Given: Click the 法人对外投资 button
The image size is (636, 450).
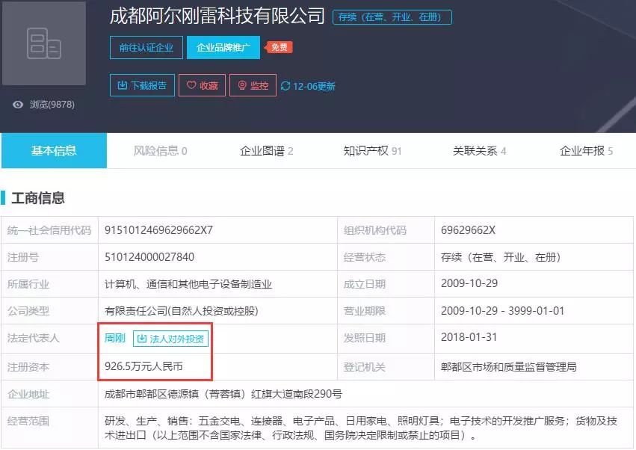Looking at the screenshot, I should click(x=170, y=339).
